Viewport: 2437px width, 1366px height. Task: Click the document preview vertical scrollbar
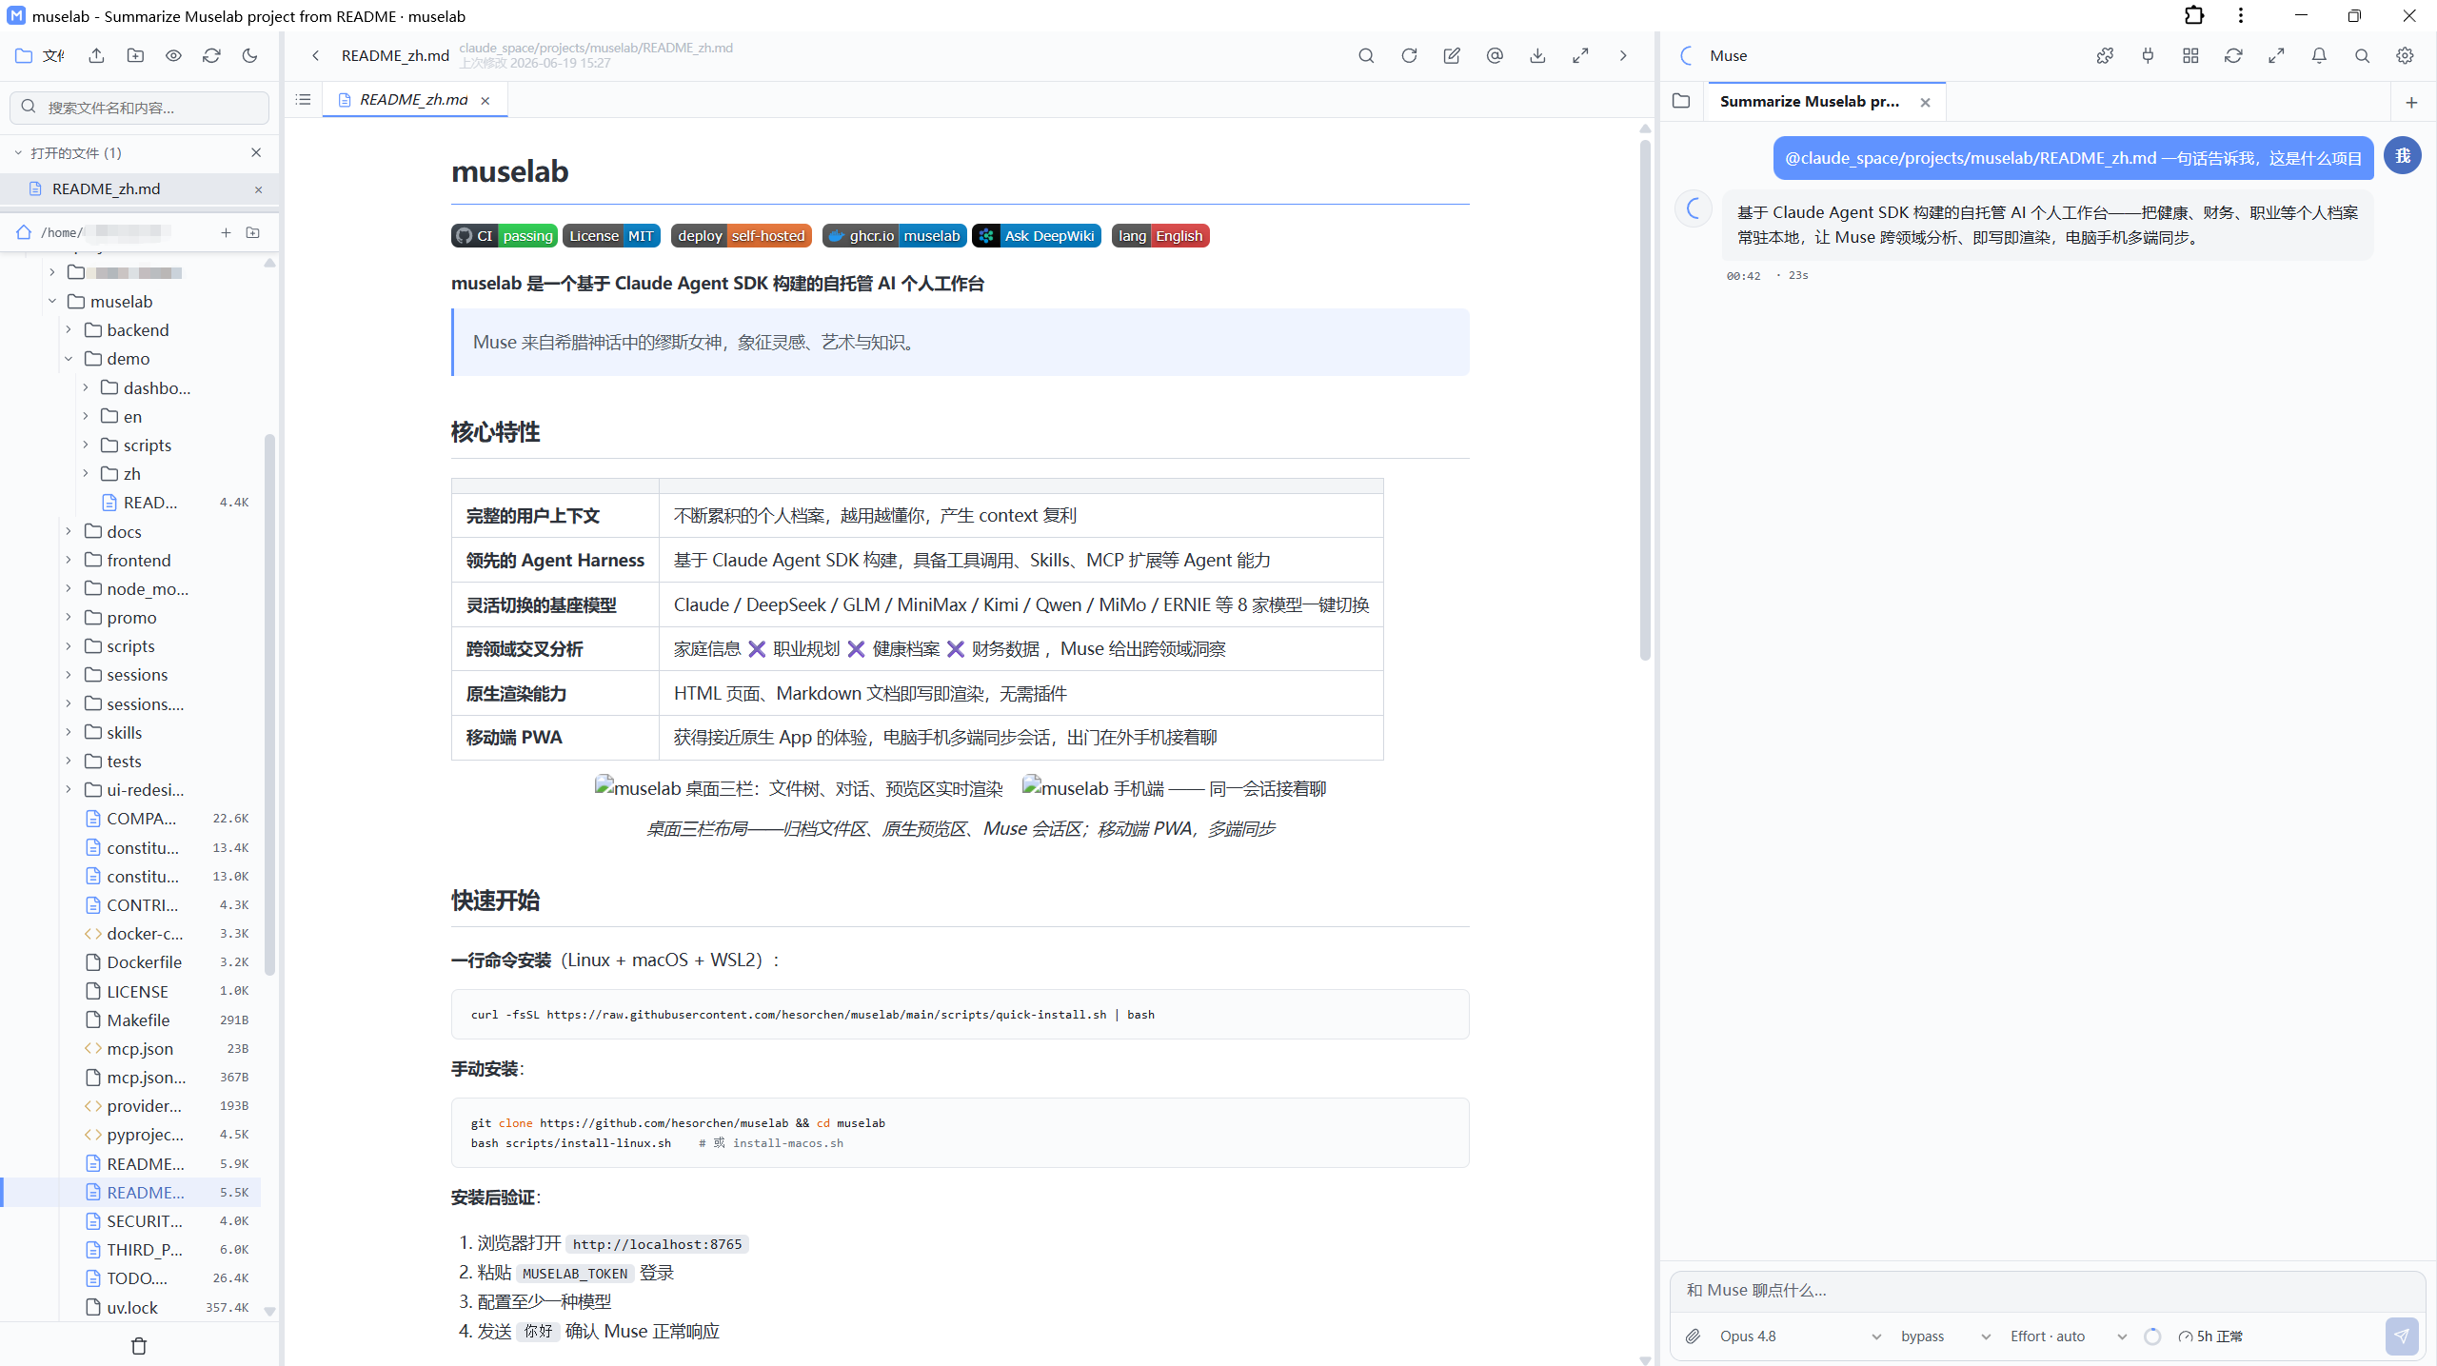click(x=1645, y=400)
